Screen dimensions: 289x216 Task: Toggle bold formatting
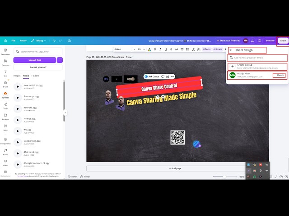coord(155,49)
